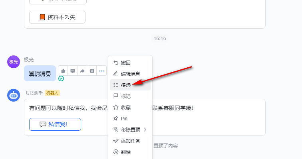Screen dimensions: 302x159
Task: Click the 资料不丢失 button
Action: (57, 17)
